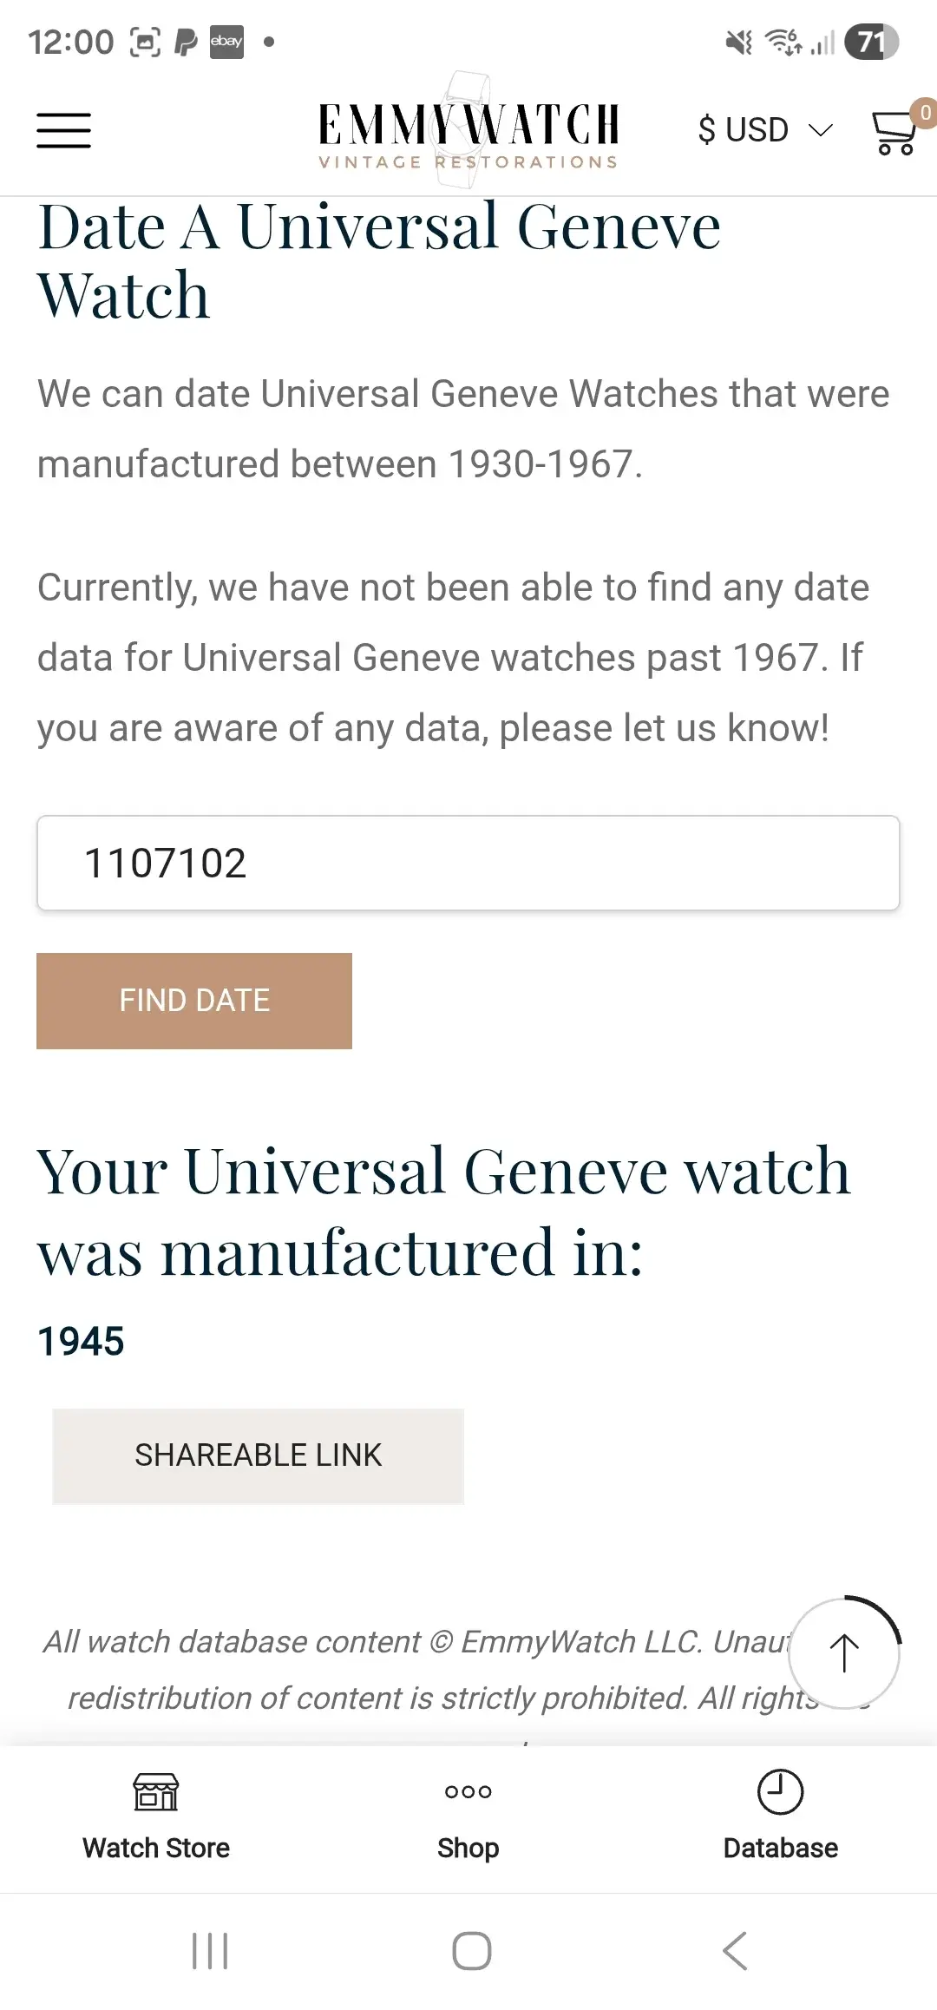Open the $ USD currency dropdown
Screen dimensions: 937x2010
tap(742, 129)
